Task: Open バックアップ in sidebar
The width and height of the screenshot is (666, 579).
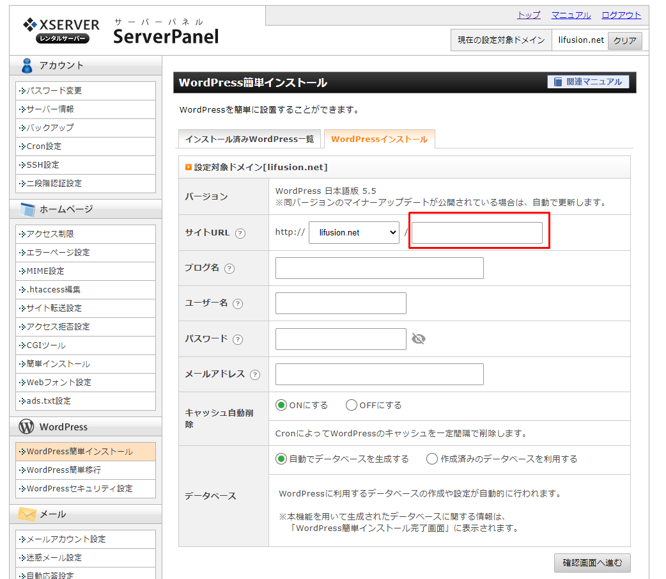Action: coord(86,128)
